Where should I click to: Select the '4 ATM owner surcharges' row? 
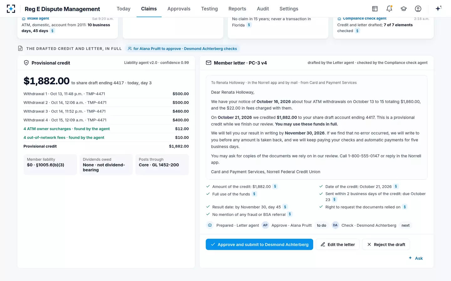(106, 129)
